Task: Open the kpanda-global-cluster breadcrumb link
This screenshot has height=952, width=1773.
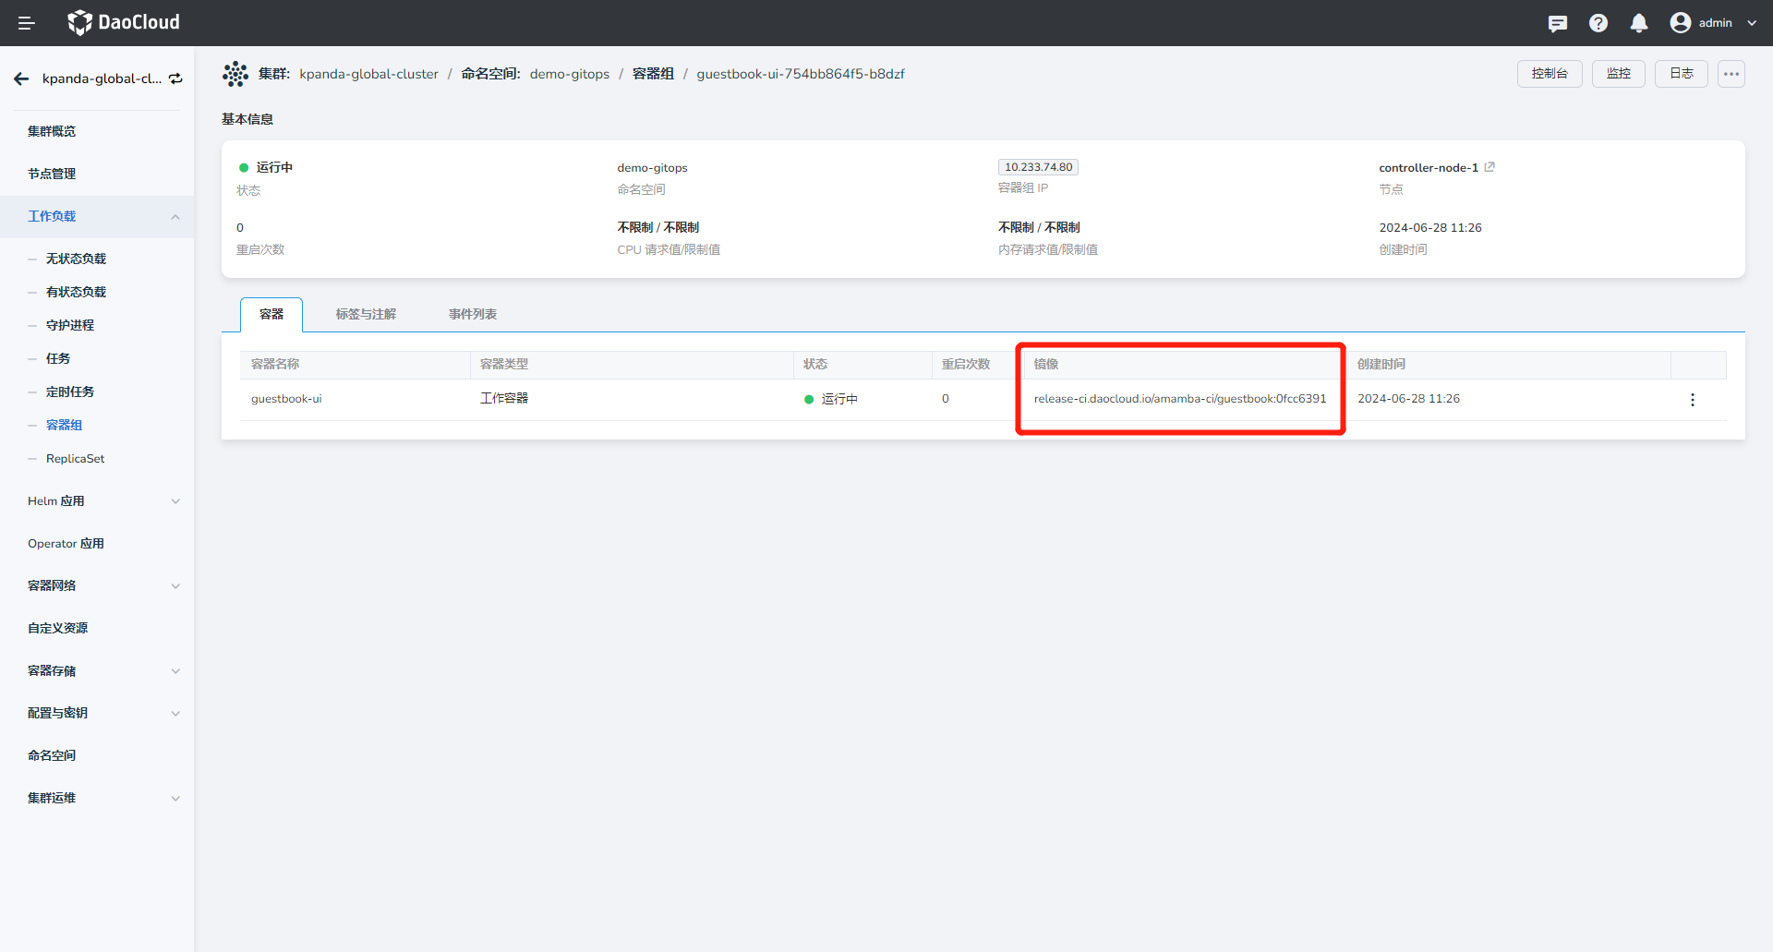Action: 368,74
